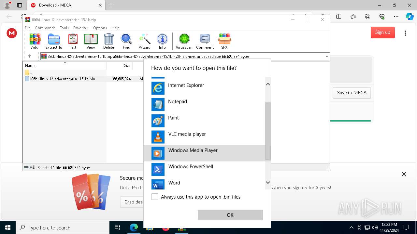417x234 pixels.
Task: Click the Sign up button on MEGA
Action: [x=382, y=32]
